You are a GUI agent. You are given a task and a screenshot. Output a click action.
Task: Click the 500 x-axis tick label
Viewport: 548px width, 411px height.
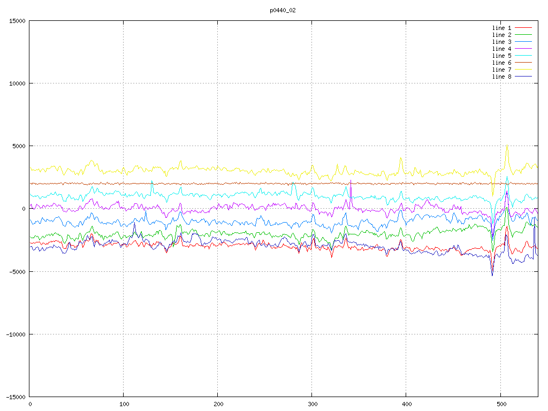coord(500,405)
